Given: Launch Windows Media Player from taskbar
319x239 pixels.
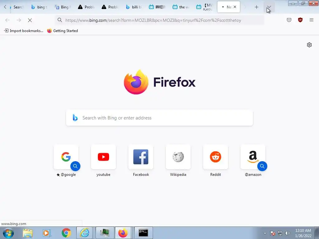Looking at the screenshot, I should tap(47, 233).
